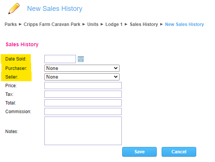215x162 pixels.
Task: Open Lodge 1 breadcrumb link
Action: tap(114, 24)
